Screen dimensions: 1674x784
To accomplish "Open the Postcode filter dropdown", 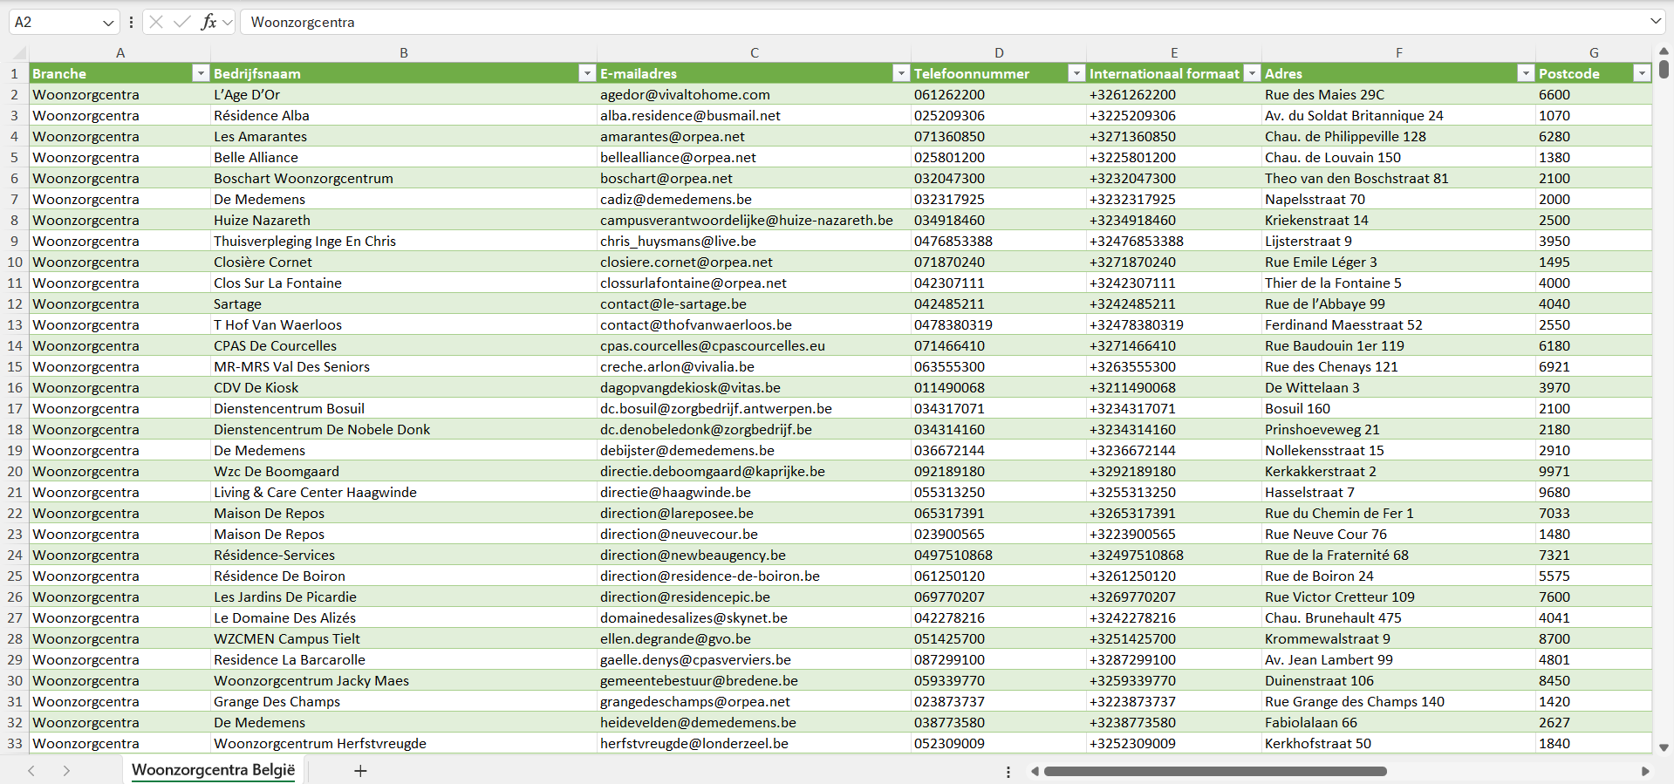I will click(1641, 74).
